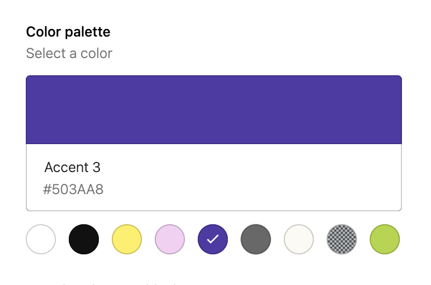Pick the dark gray color swatch
Viewport: 431px width, 285px height.
[256, 239]
